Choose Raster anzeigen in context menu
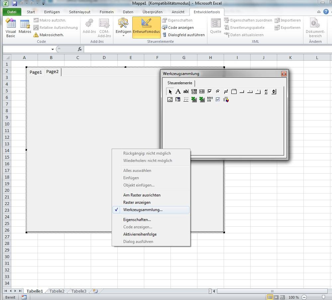This screenshot has width=332, height=300. click(x=151, y=202)
